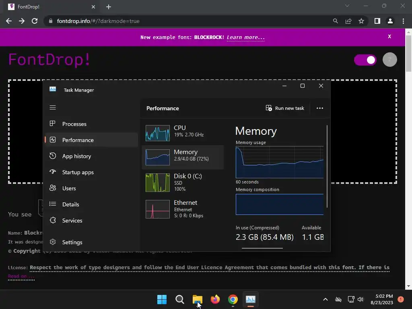The image size is (412, 309).
Task: Open the Task Manager hamburger navigation menu
Action: 53,107
